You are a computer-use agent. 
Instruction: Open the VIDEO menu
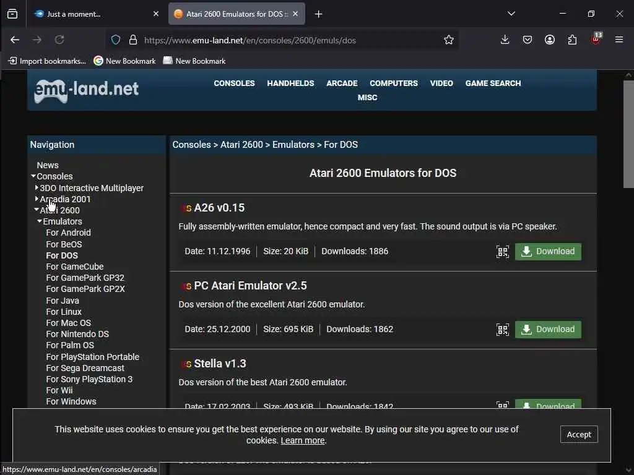point(441,83)
